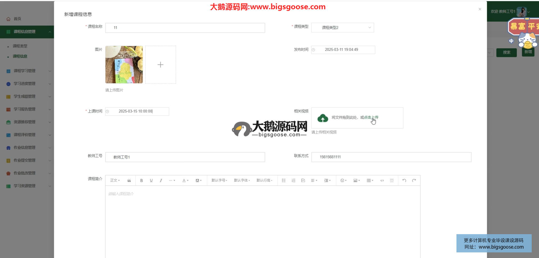
Task: Insert a numbered list
Action: tap(293, 181)
